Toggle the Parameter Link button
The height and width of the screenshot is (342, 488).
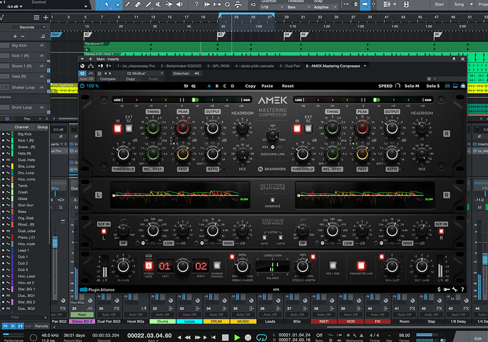361,266
